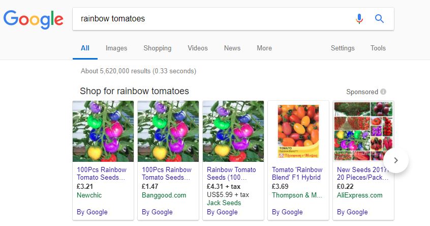The width and height of the screenshot is (430, 226).
Task: Open the Tools options
Action: [x=378, y=48]
